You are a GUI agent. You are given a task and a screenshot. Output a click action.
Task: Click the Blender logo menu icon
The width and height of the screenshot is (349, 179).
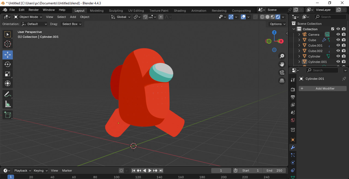tap(5, 10)
